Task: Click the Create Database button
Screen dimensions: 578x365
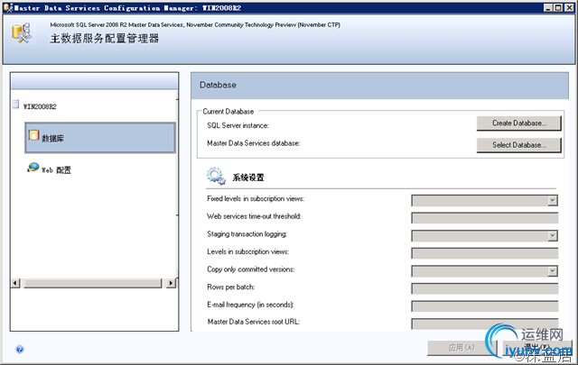Action: tap(519, 123)
